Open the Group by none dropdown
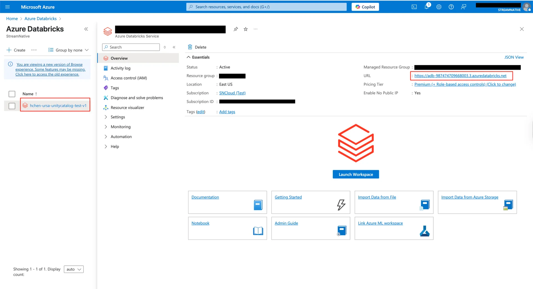 (69, 50)
